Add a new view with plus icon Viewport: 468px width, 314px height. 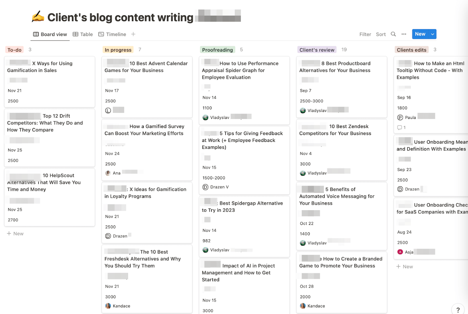click(133, 34)
